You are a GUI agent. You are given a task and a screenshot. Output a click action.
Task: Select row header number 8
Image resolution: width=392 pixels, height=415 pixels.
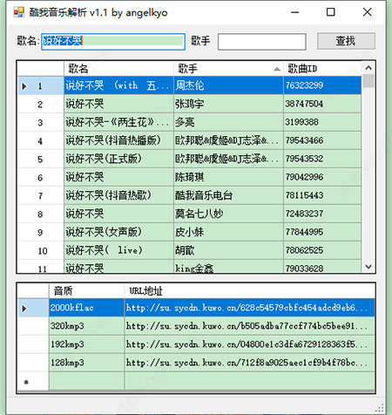[x=41, y=214]
